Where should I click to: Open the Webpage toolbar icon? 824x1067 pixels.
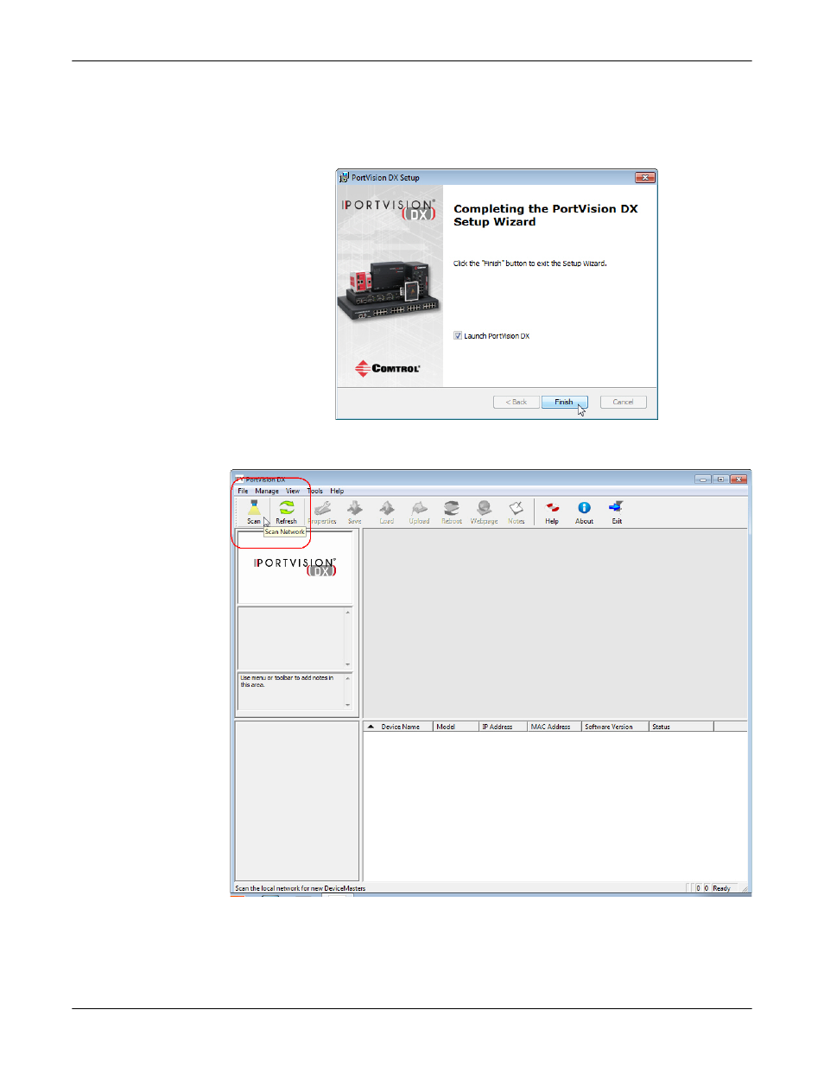click(x=485, y=511)
